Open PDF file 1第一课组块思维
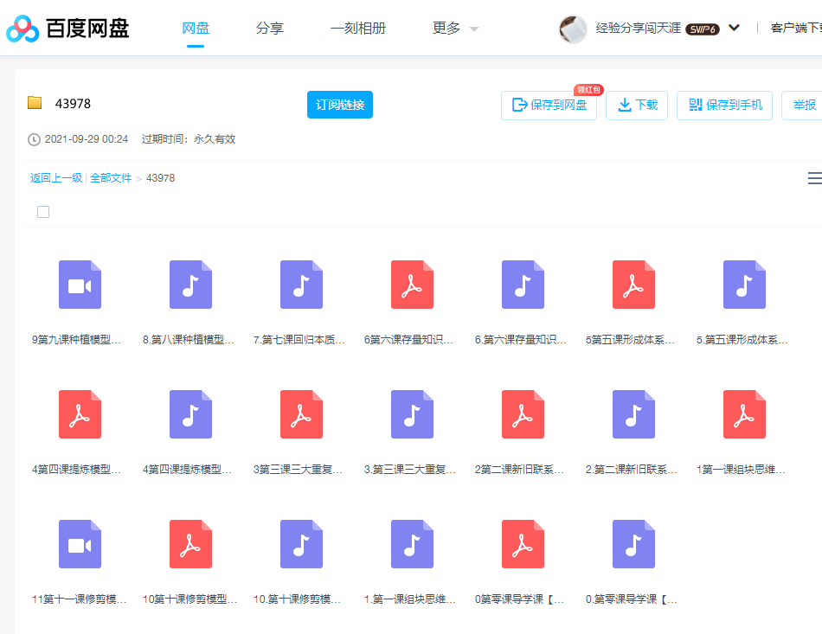The width and height of the screenshot is (822, 634). [744, 414]
